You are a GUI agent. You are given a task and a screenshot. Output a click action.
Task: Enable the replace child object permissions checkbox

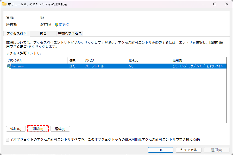(x=8, y=140)
